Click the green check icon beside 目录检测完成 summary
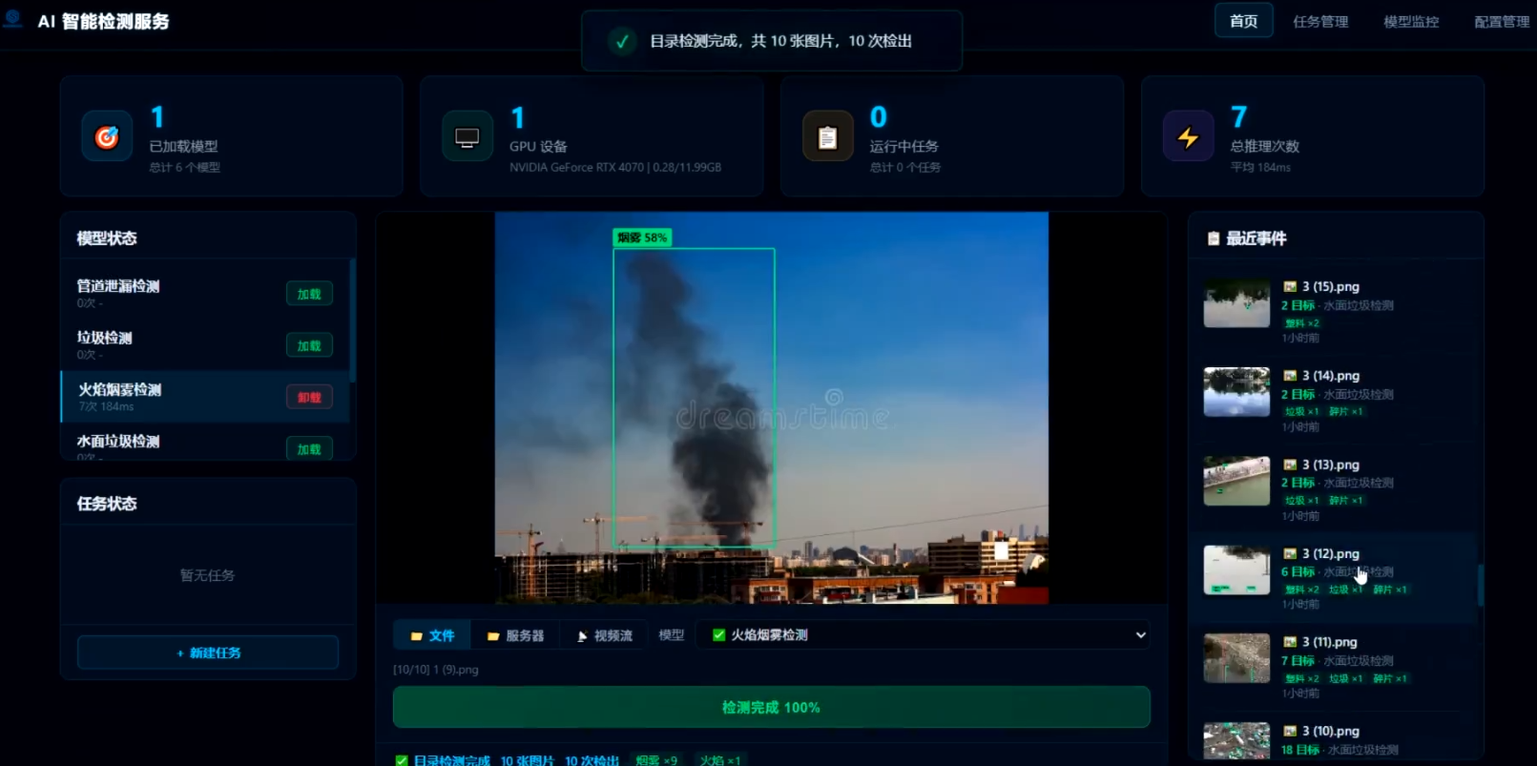 click(x=402, y=760)
